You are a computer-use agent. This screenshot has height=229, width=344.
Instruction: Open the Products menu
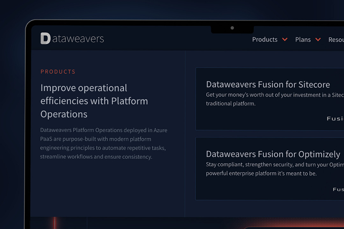coord(265,39)
